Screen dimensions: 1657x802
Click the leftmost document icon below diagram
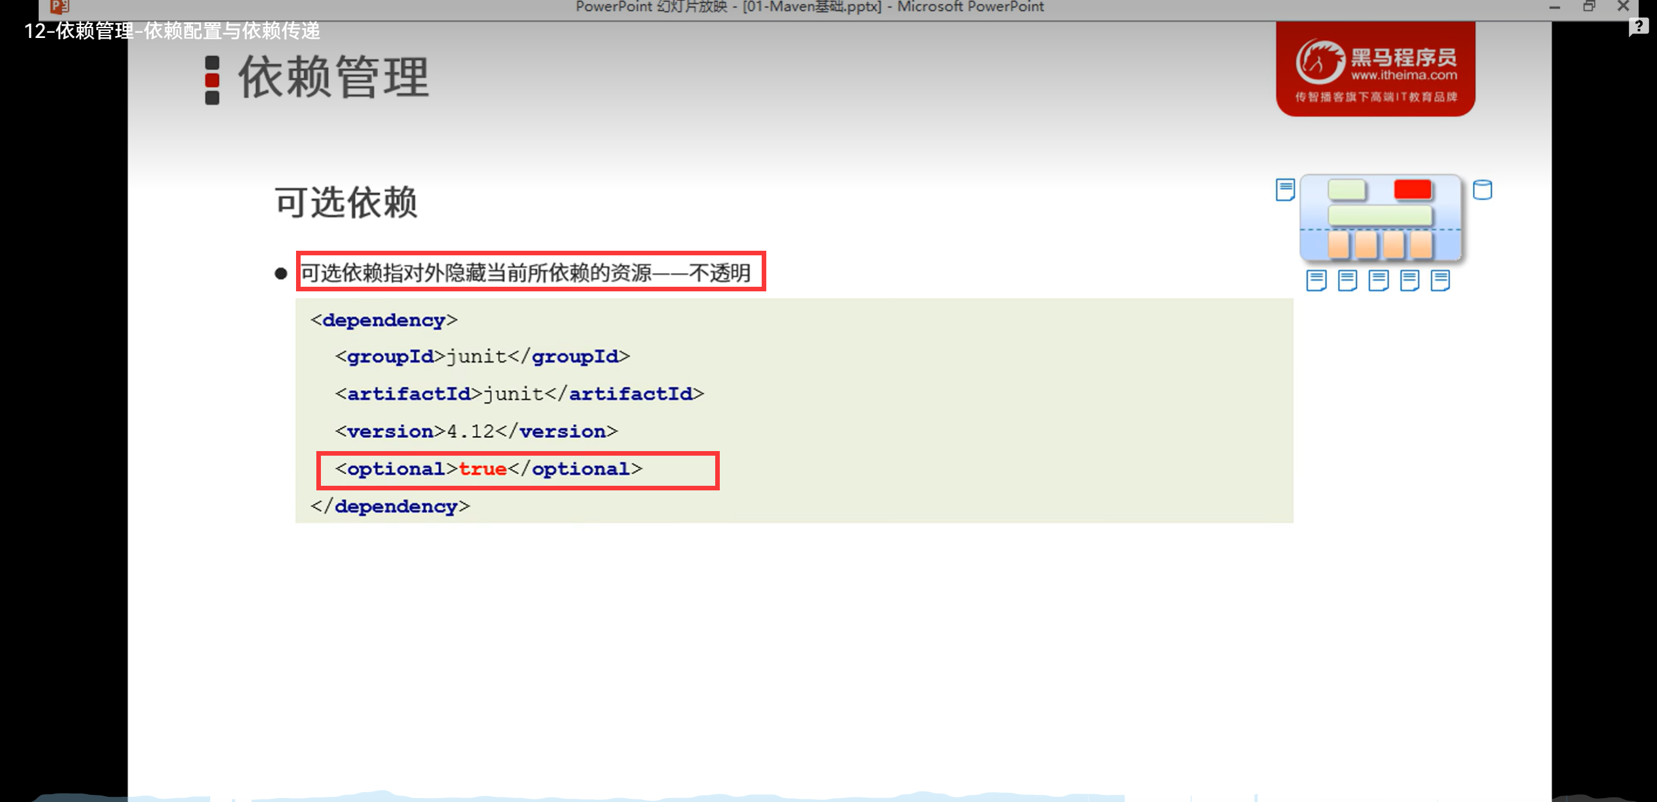1316,280
